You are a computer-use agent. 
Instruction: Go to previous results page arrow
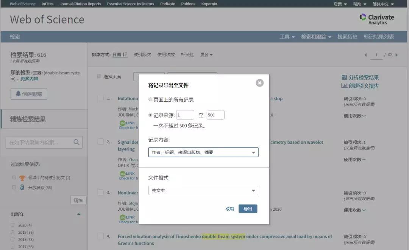(366, 55)
